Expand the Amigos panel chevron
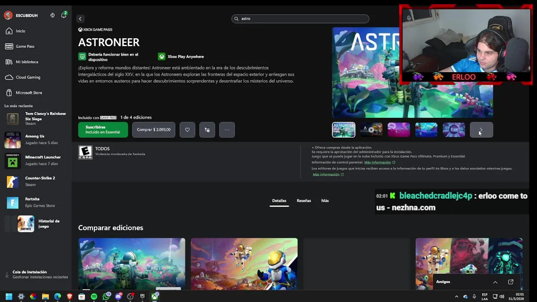Image resolution: width=537 pixels, height=302 pixels. click(x=495, y=282)
